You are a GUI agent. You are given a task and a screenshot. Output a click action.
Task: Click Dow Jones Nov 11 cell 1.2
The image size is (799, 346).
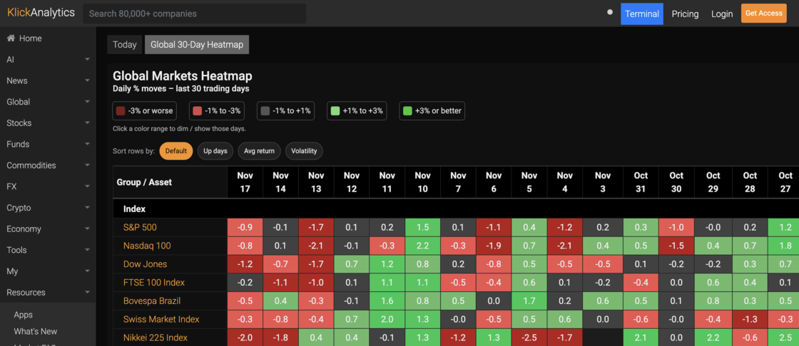(387, 264)
